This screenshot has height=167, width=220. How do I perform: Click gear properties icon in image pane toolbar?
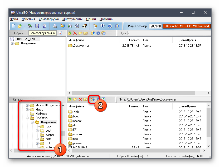[98, 33]
